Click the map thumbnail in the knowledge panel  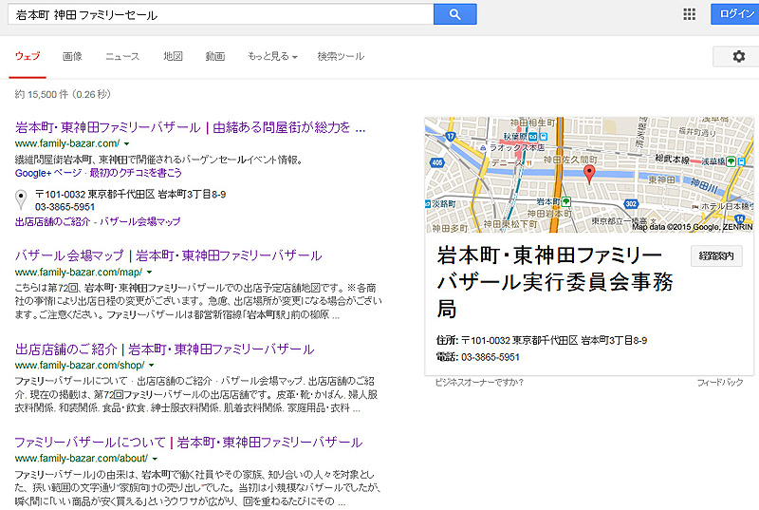589,175
